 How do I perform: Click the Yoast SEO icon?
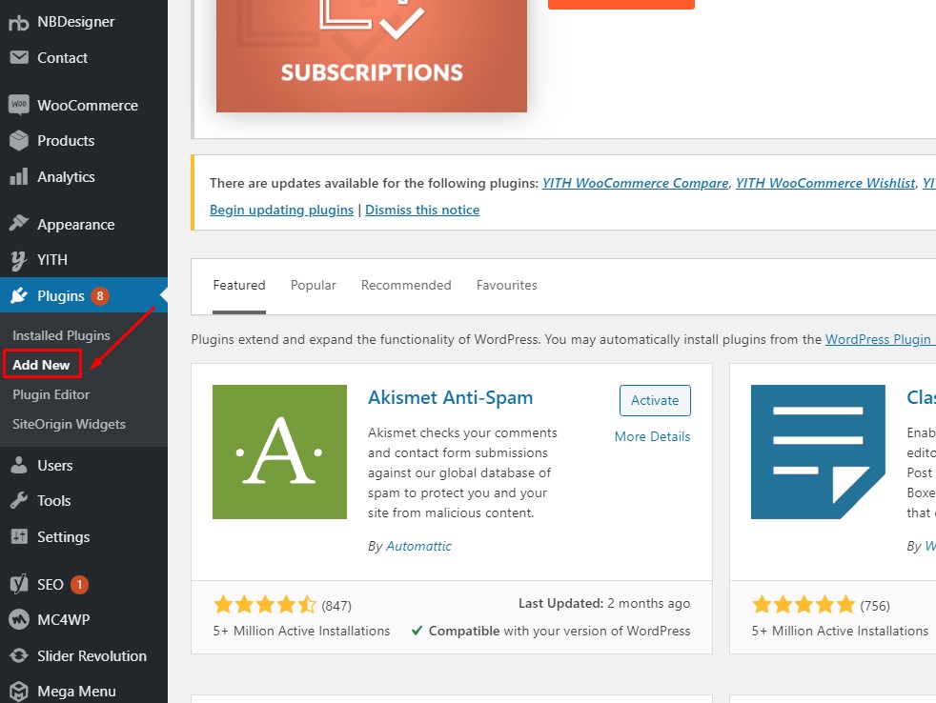tap(18, 585)
